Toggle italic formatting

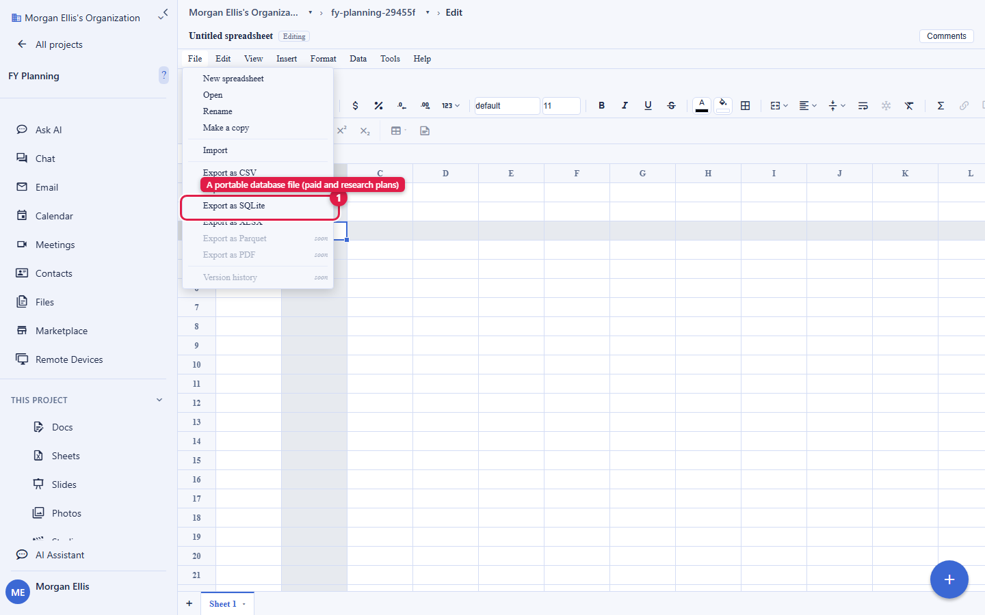coord(625,106)
